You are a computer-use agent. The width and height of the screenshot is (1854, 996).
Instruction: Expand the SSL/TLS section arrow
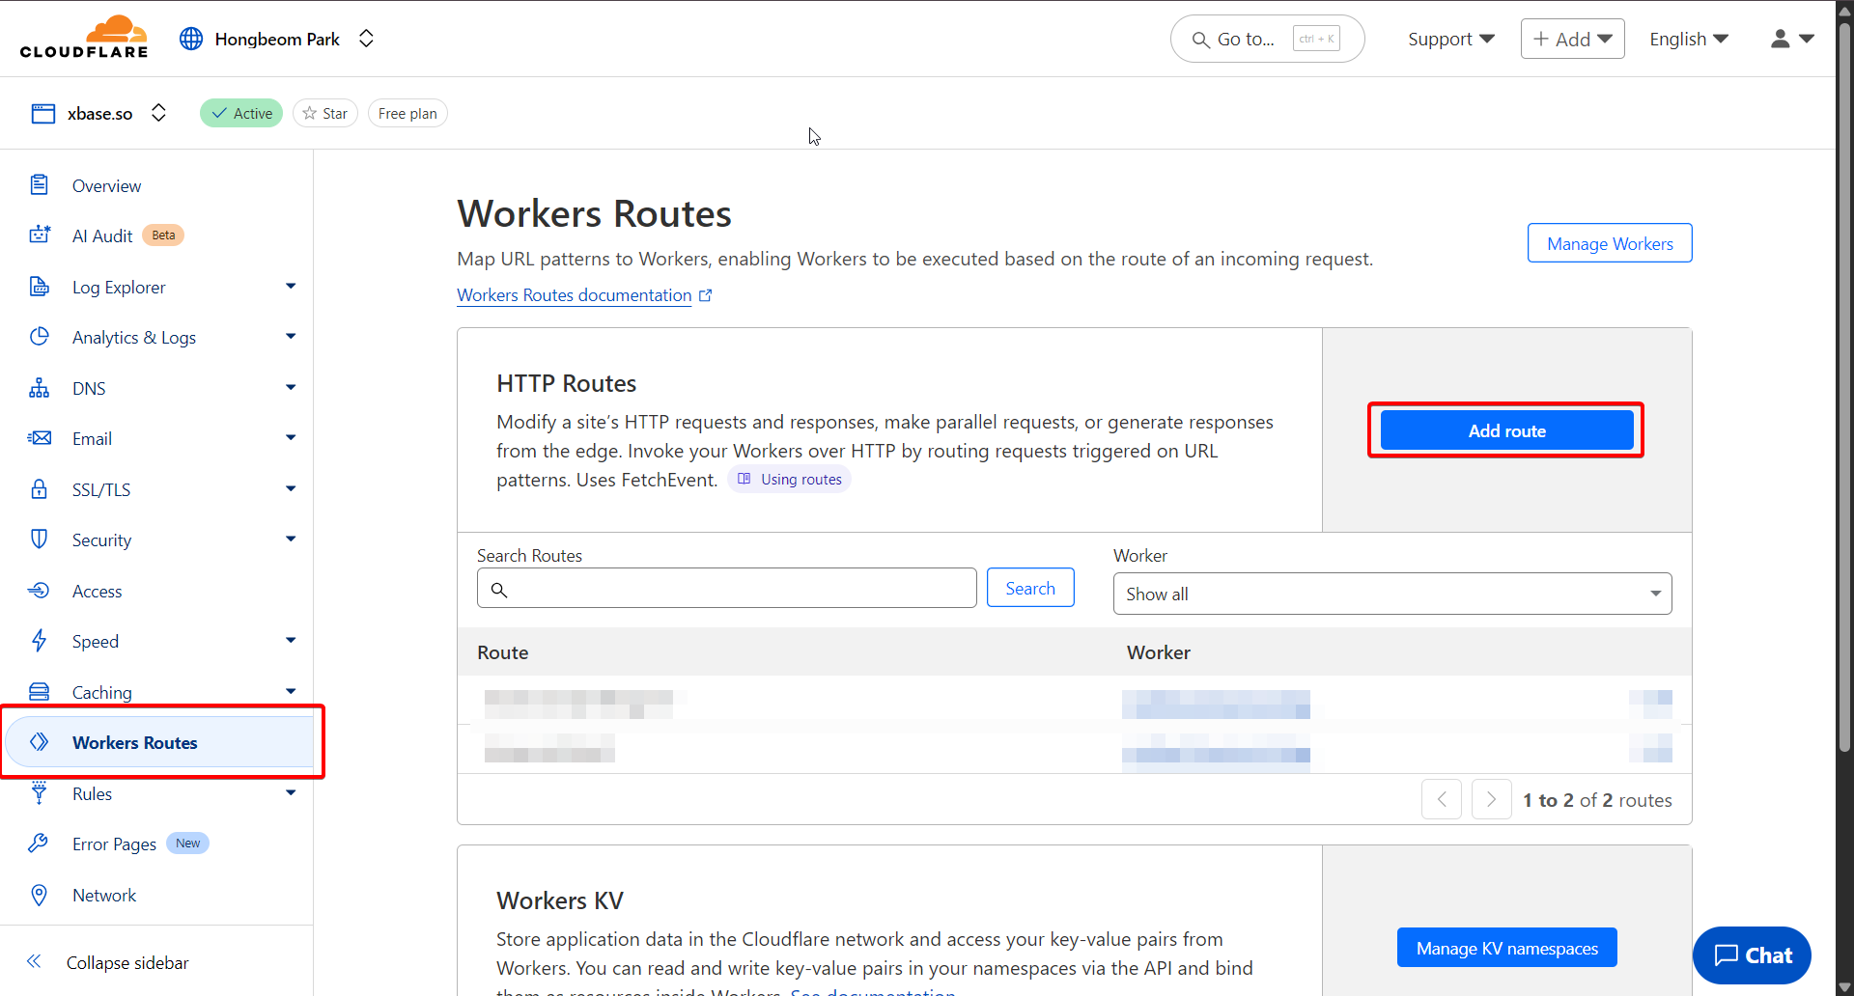[291, 489]
